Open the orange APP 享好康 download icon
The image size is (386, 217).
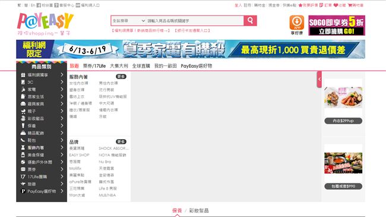pos(297,25)
